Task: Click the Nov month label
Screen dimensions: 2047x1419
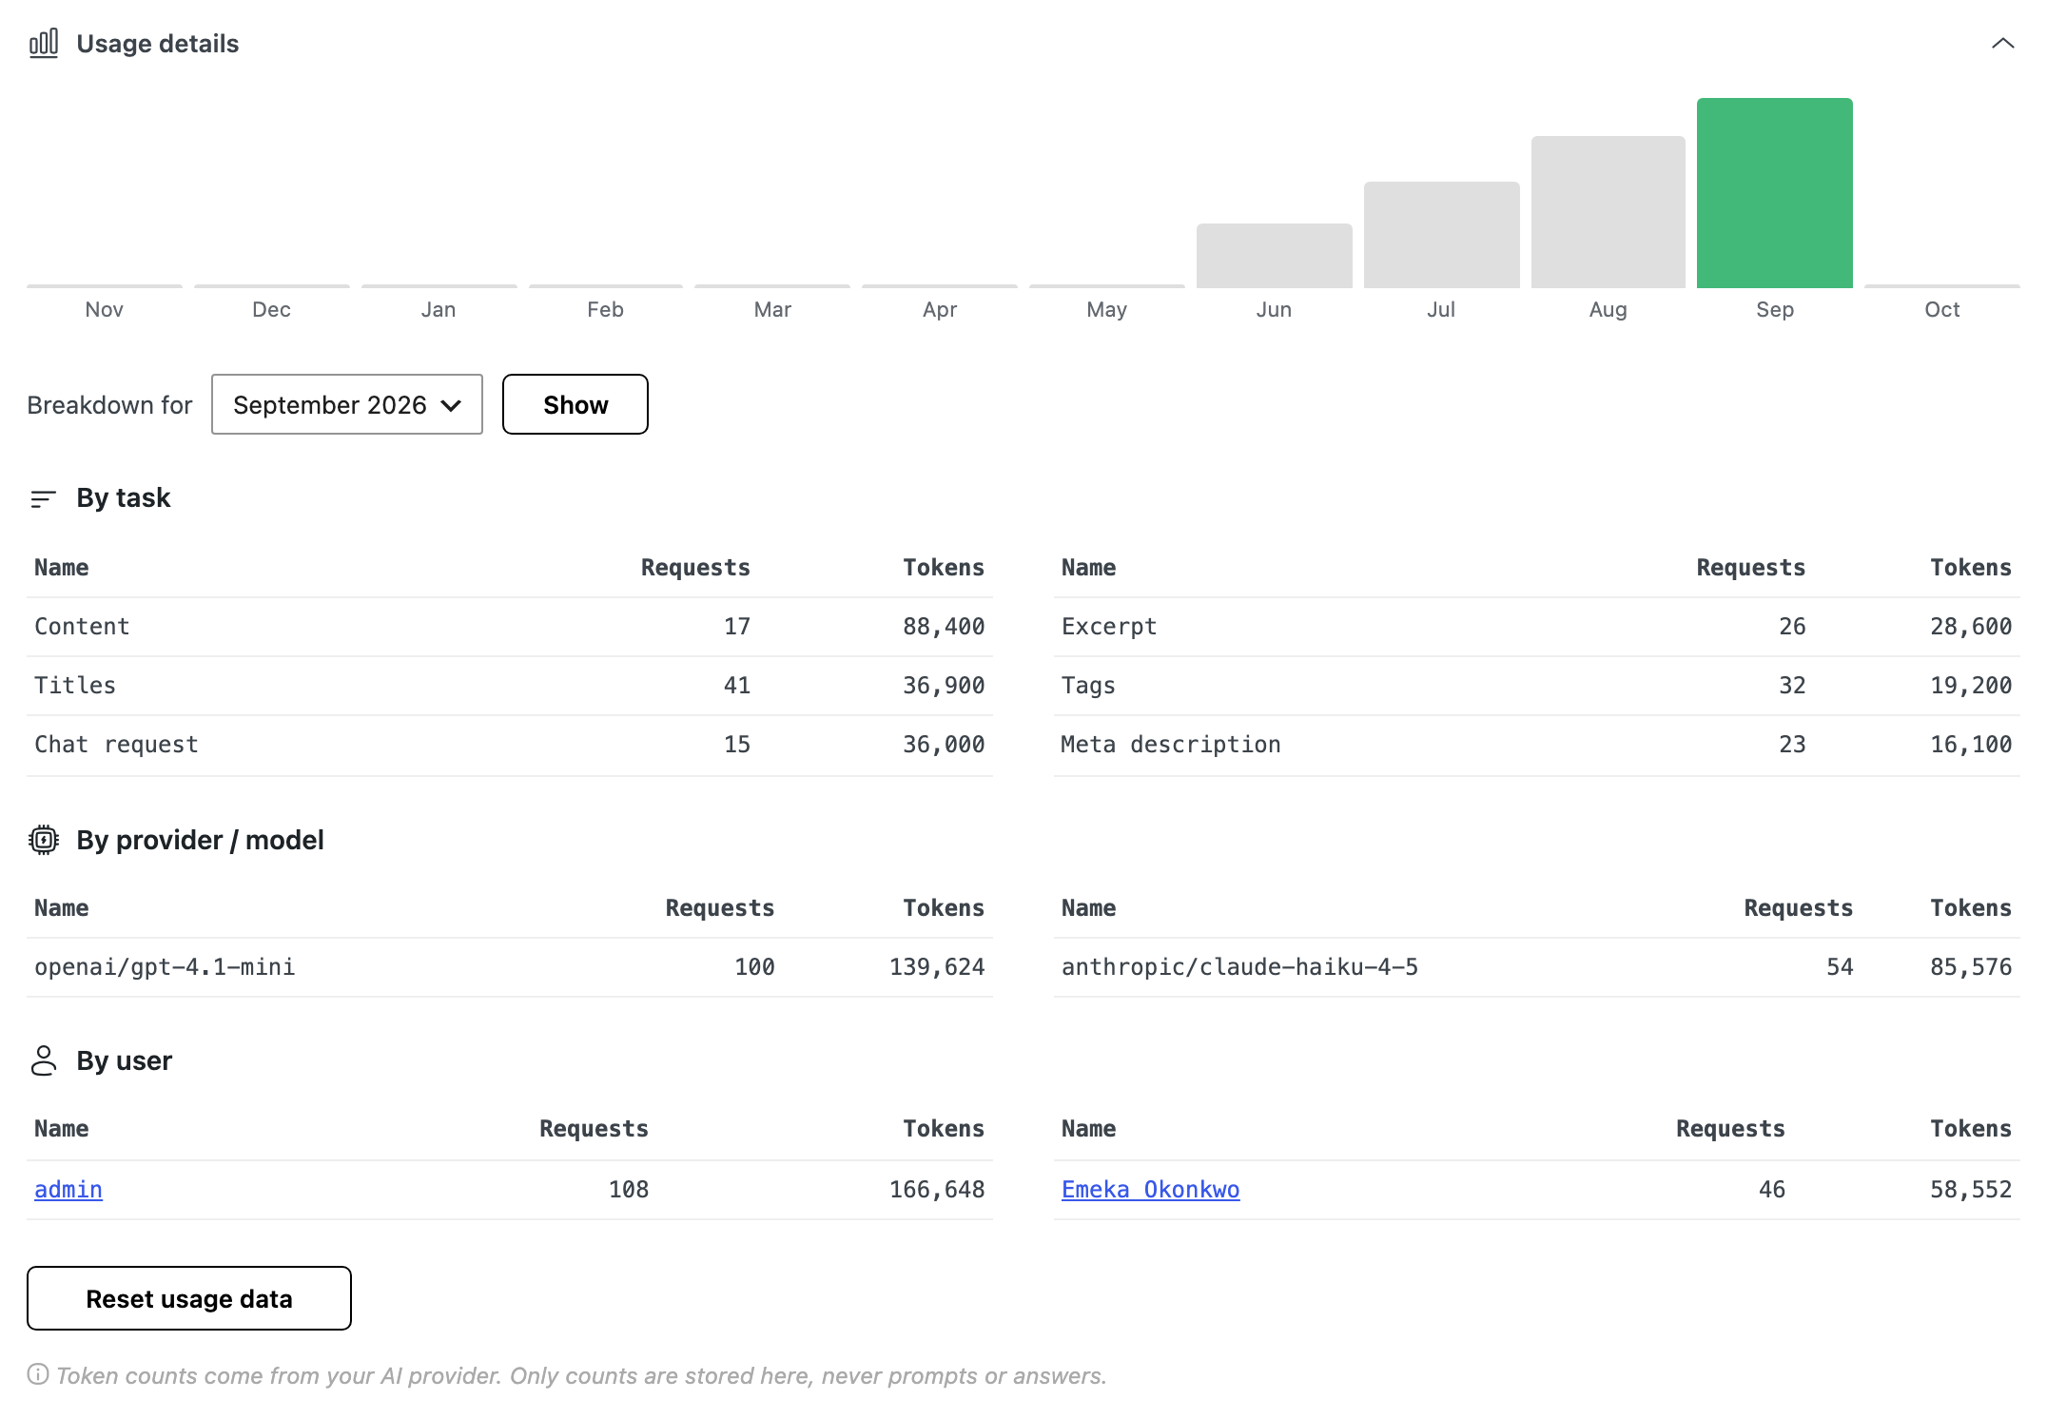Action: pyautogui.click(x=105, y=309)
